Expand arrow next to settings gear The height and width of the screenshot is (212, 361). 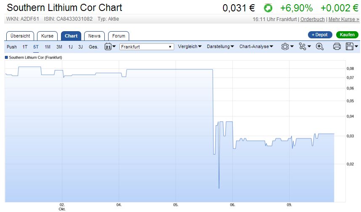pos(292,46)
